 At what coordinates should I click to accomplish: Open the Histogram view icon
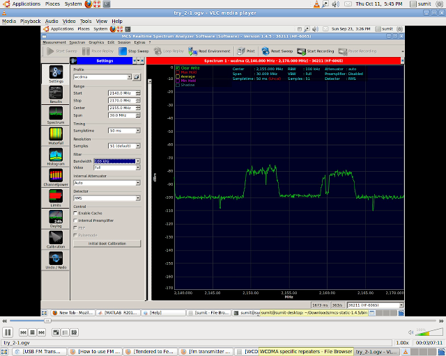click(x=56, y=155)
